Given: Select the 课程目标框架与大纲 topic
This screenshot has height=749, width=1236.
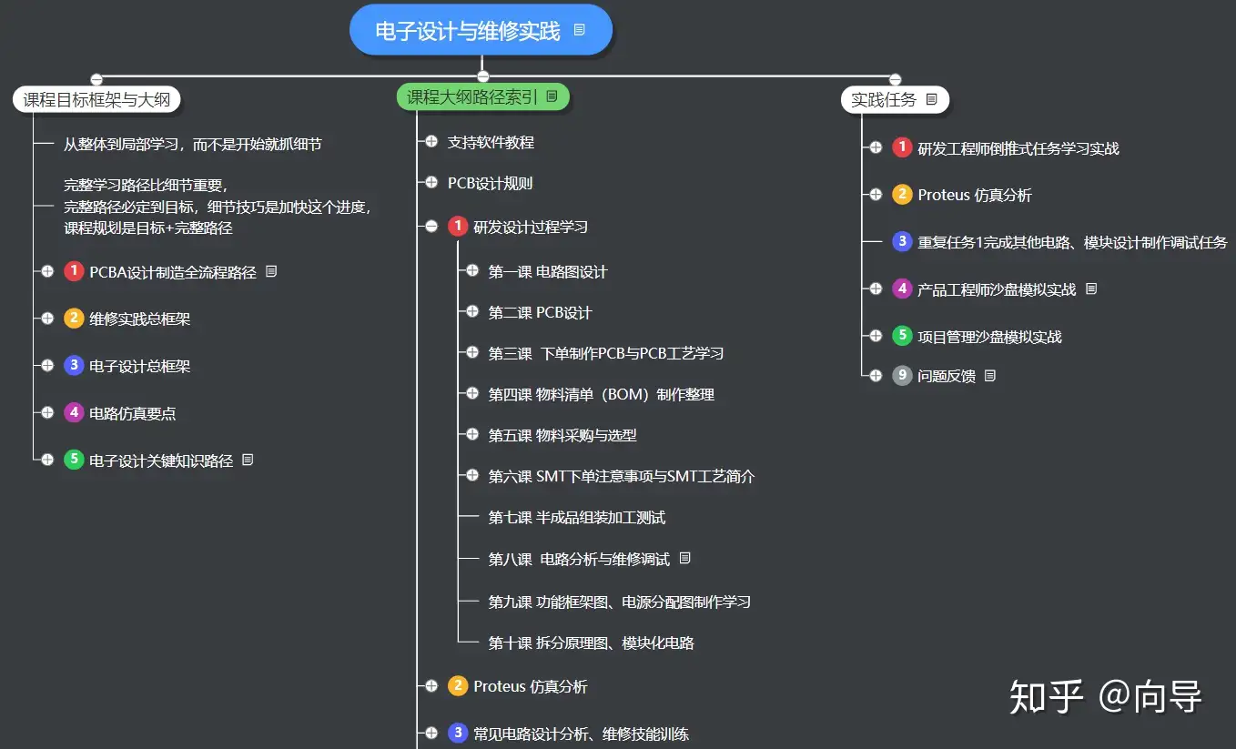Looking at the screenshot, I should pos(96,99).
